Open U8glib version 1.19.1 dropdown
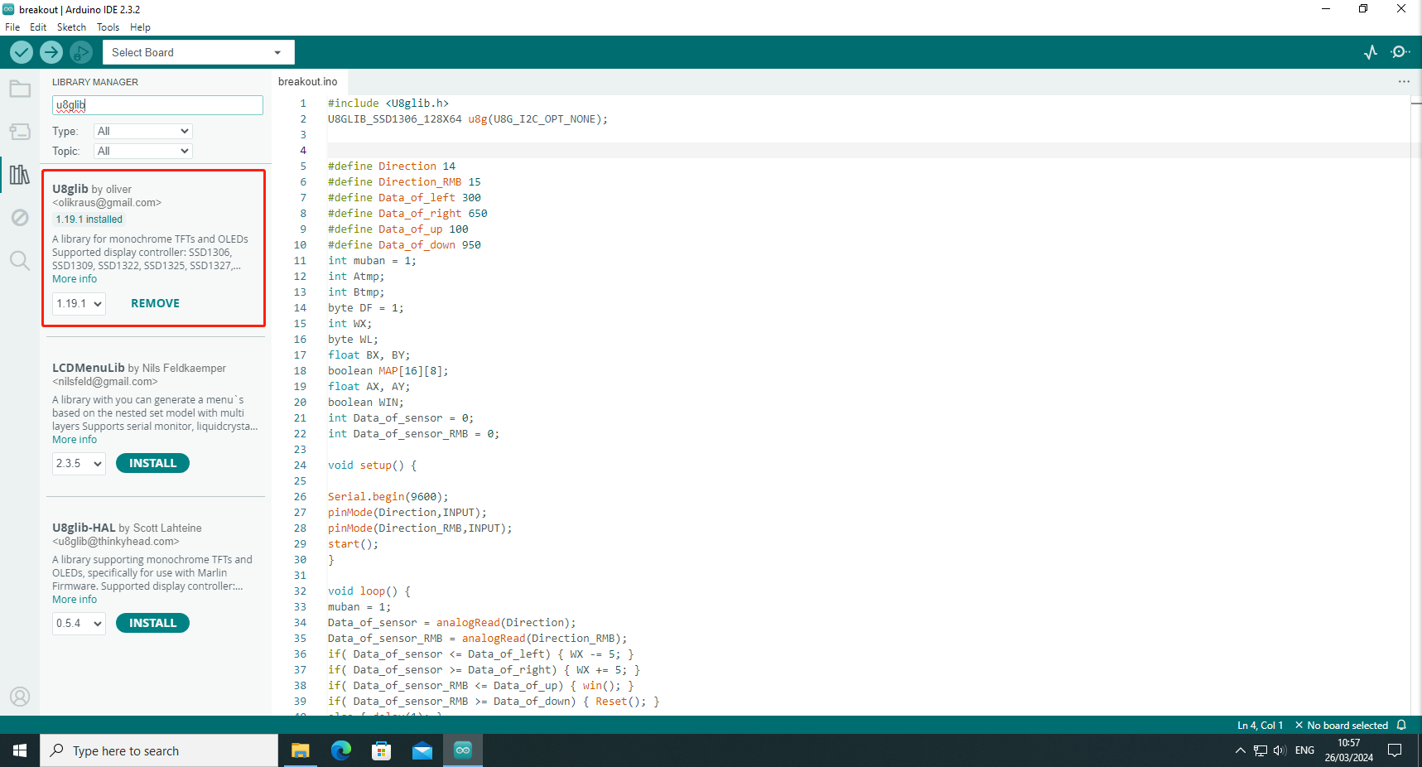The height and width of the screenshot is (767, 1422). pyautogui.click(x=79, y=303)
